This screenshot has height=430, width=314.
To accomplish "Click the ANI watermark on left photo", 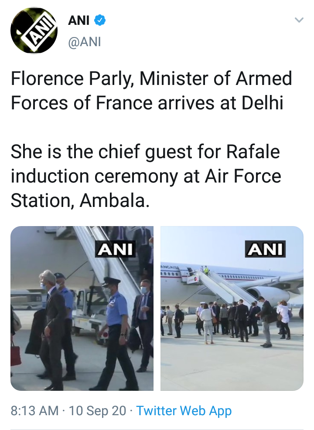I will [x=116, y=250].
